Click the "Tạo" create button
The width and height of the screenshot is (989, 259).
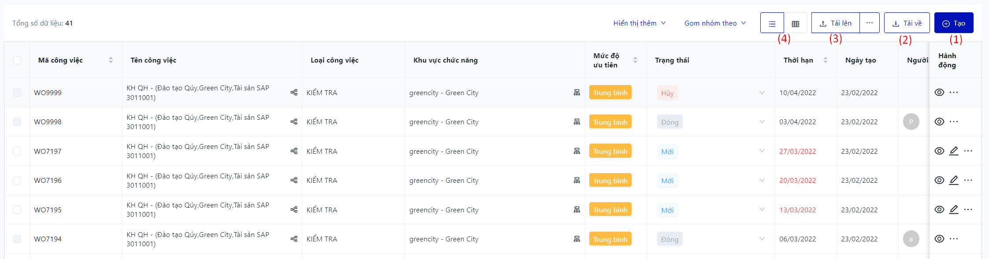954,23
